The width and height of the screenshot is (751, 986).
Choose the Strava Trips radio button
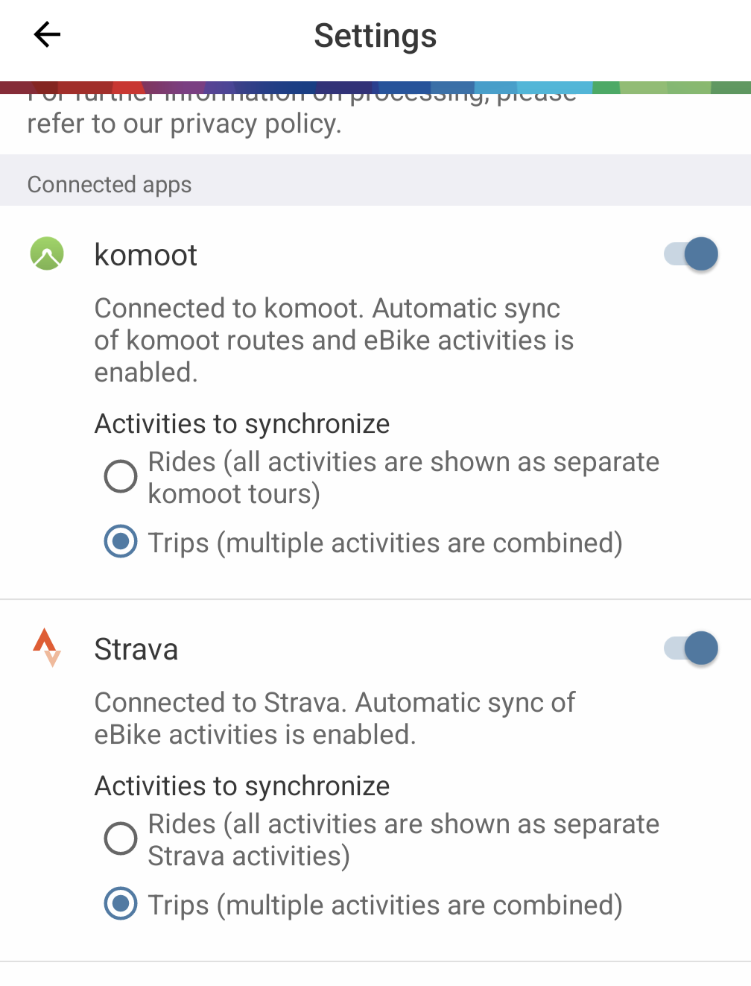point(121,904)
